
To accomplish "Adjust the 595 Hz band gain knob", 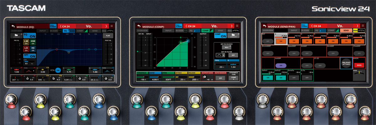I will point(54,79).
